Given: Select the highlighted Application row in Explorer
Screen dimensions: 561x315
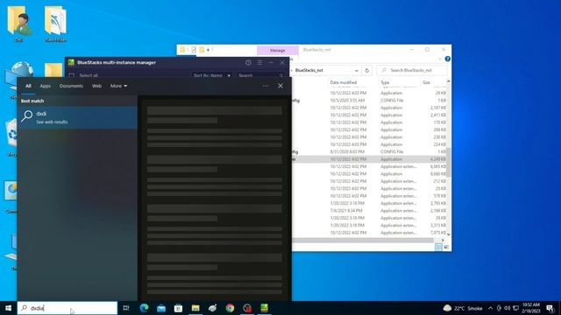Looking at the screenshot, I should point(368,159).
